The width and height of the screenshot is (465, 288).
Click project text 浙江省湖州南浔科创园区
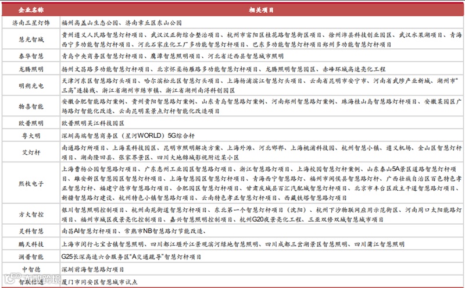[x=200, y=90]
